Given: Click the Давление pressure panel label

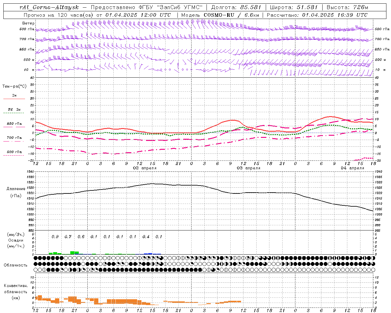Looking at the screenshot, I should tap(16, 189).
